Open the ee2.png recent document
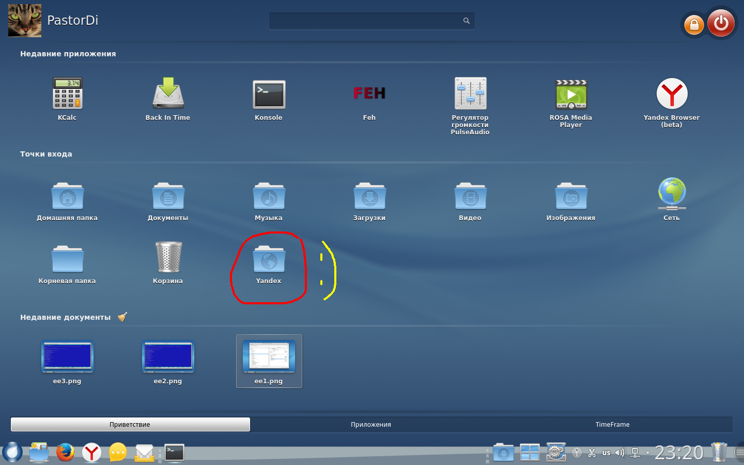The width and height of the screenshot is (744, 465). 168,362
